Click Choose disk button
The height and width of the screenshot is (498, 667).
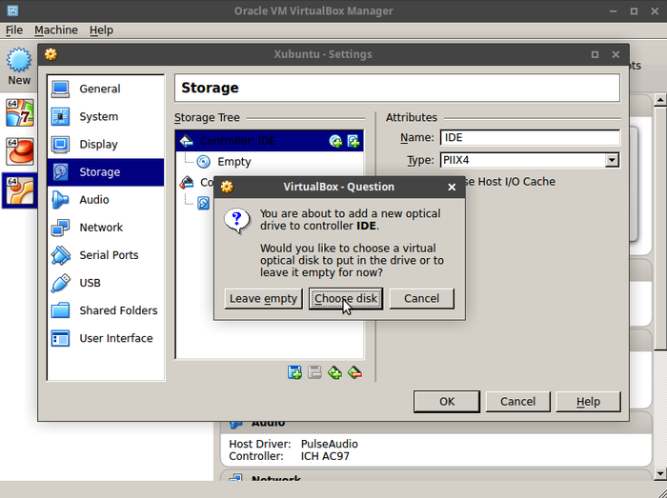coord(346,299)
